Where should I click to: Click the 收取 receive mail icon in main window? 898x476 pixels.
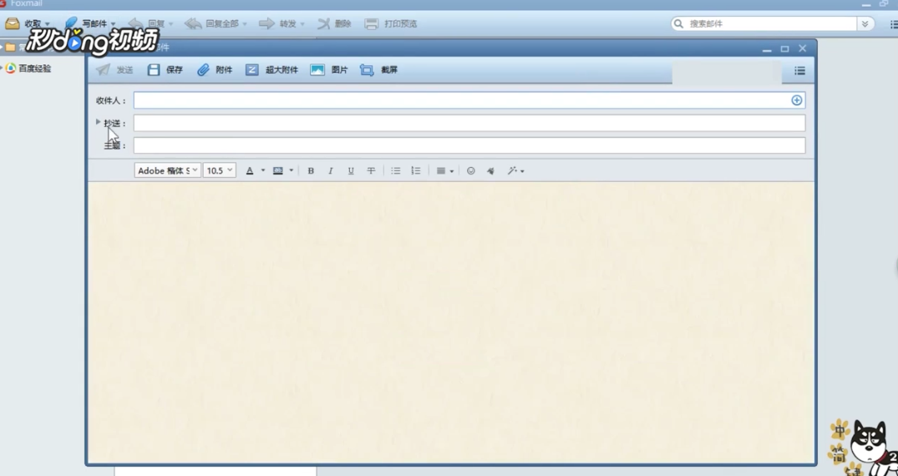12,23
